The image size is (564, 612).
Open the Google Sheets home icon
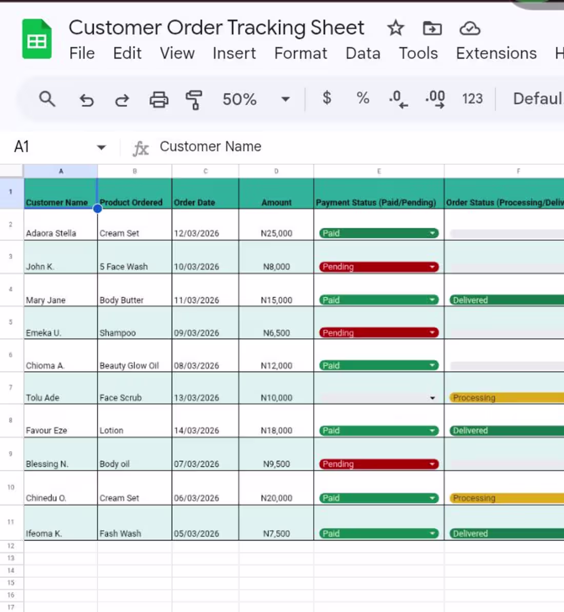37,39
